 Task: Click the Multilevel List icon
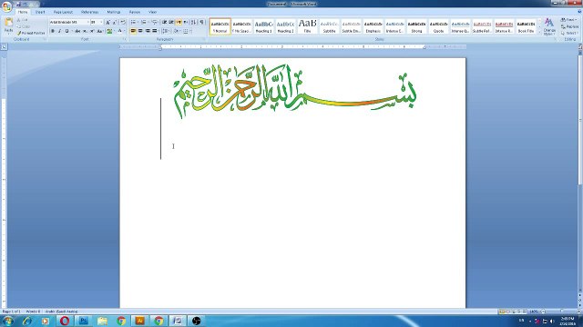(154, 22)
